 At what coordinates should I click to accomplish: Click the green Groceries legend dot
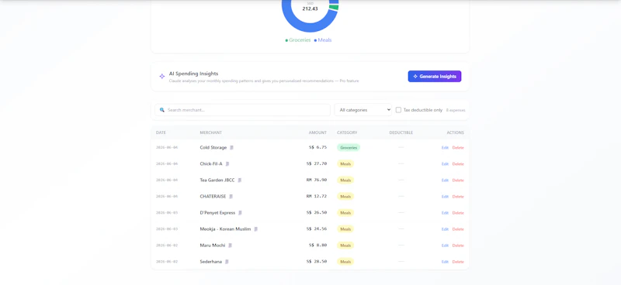click(286, 40)
